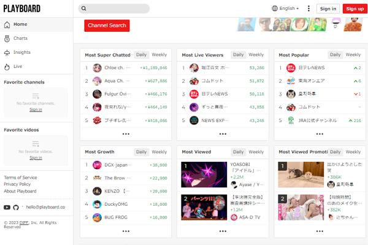Click the Insights icon in sidebar
The image size is (368, 245).
(x=7, y=52)
